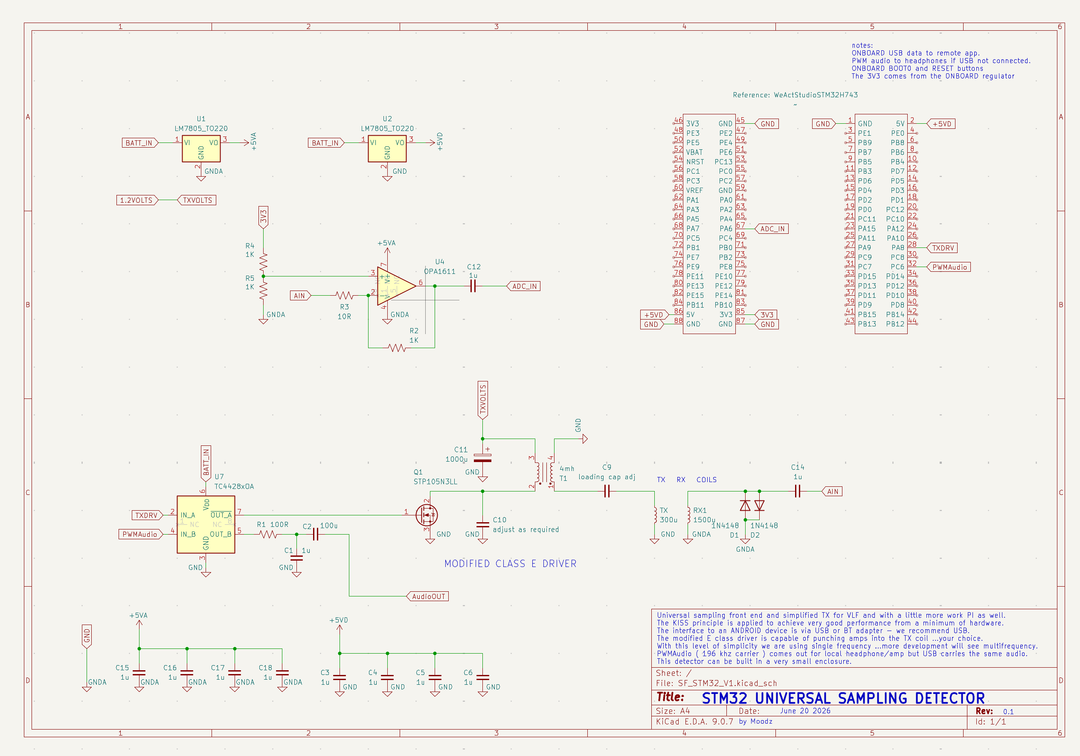Select resistor R1 100R symbol

click(x=267, y=534)
